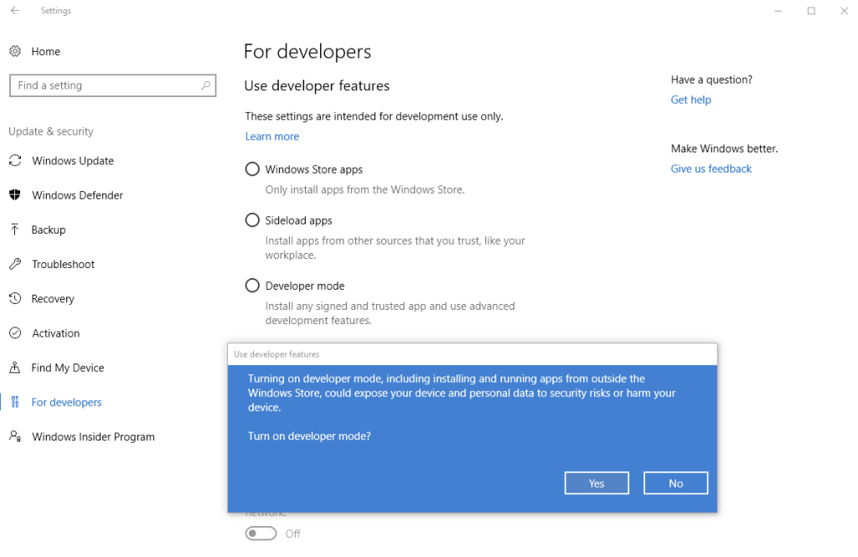Open Home via the gear icon
This screenshot has height=557, width=858.
pyautogui.click(x=15, y=51)
